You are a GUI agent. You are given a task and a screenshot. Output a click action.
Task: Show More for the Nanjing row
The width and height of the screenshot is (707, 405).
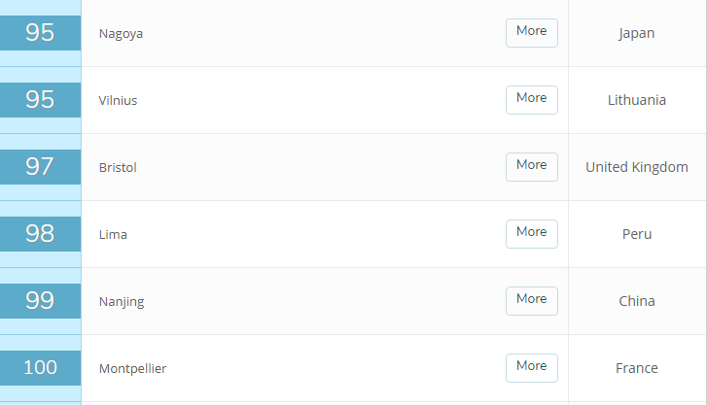click(x=531, y=300)
